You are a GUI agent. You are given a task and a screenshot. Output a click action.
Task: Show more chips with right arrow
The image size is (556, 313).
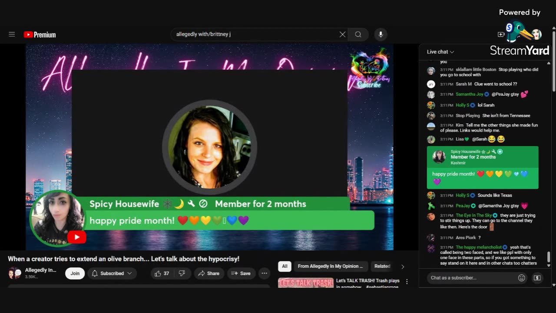pos(403,266)
